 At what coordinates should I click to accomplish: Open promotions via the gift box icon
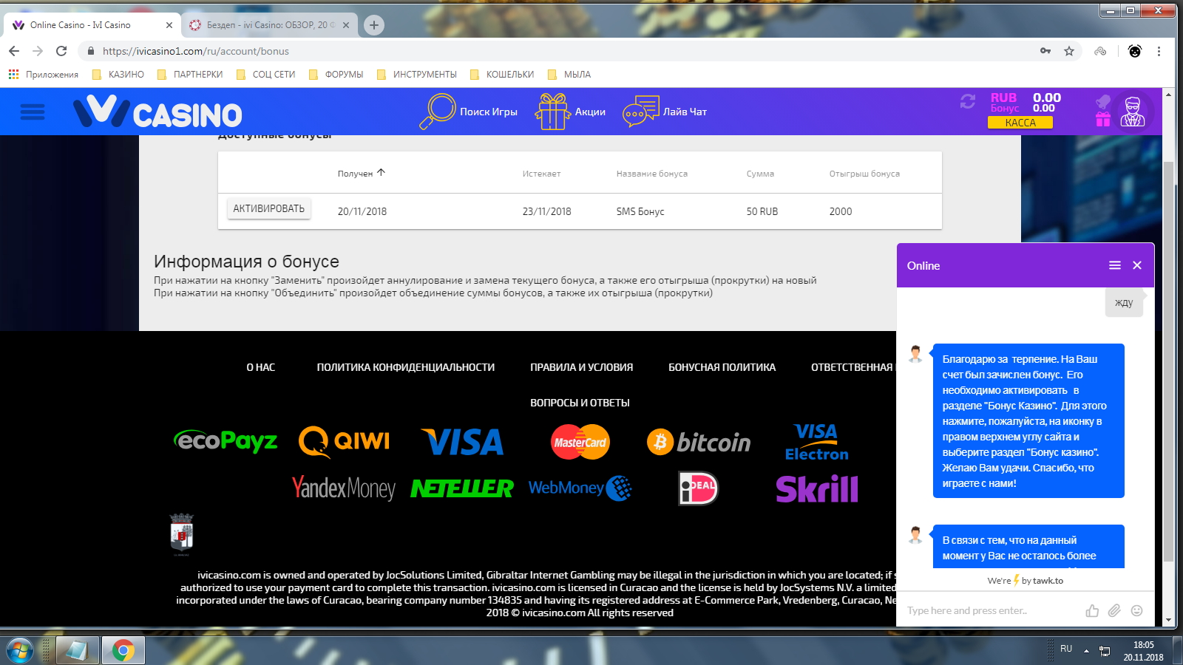pyautogui.click(x=552, y=112)
